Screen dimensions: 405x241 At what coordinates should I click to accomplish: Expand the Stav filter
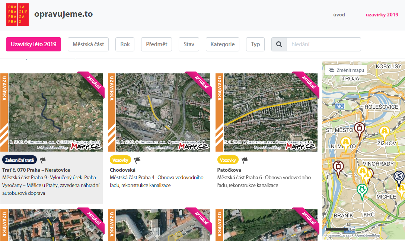[189, 44]
